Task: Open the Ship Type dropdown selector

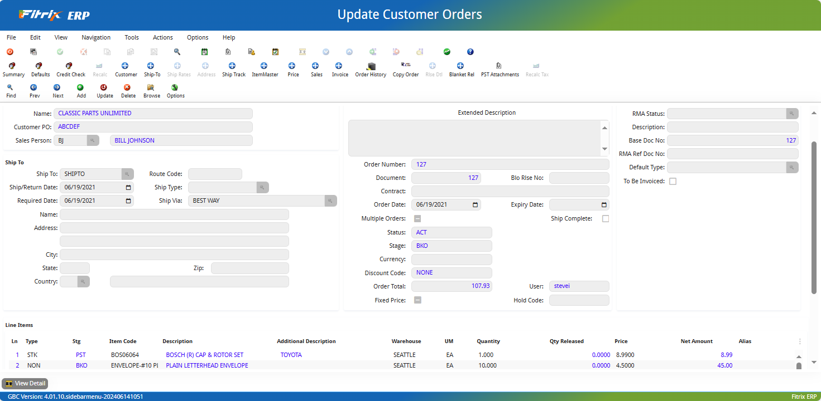Action: pyautogui.click(x=262, y=187)
